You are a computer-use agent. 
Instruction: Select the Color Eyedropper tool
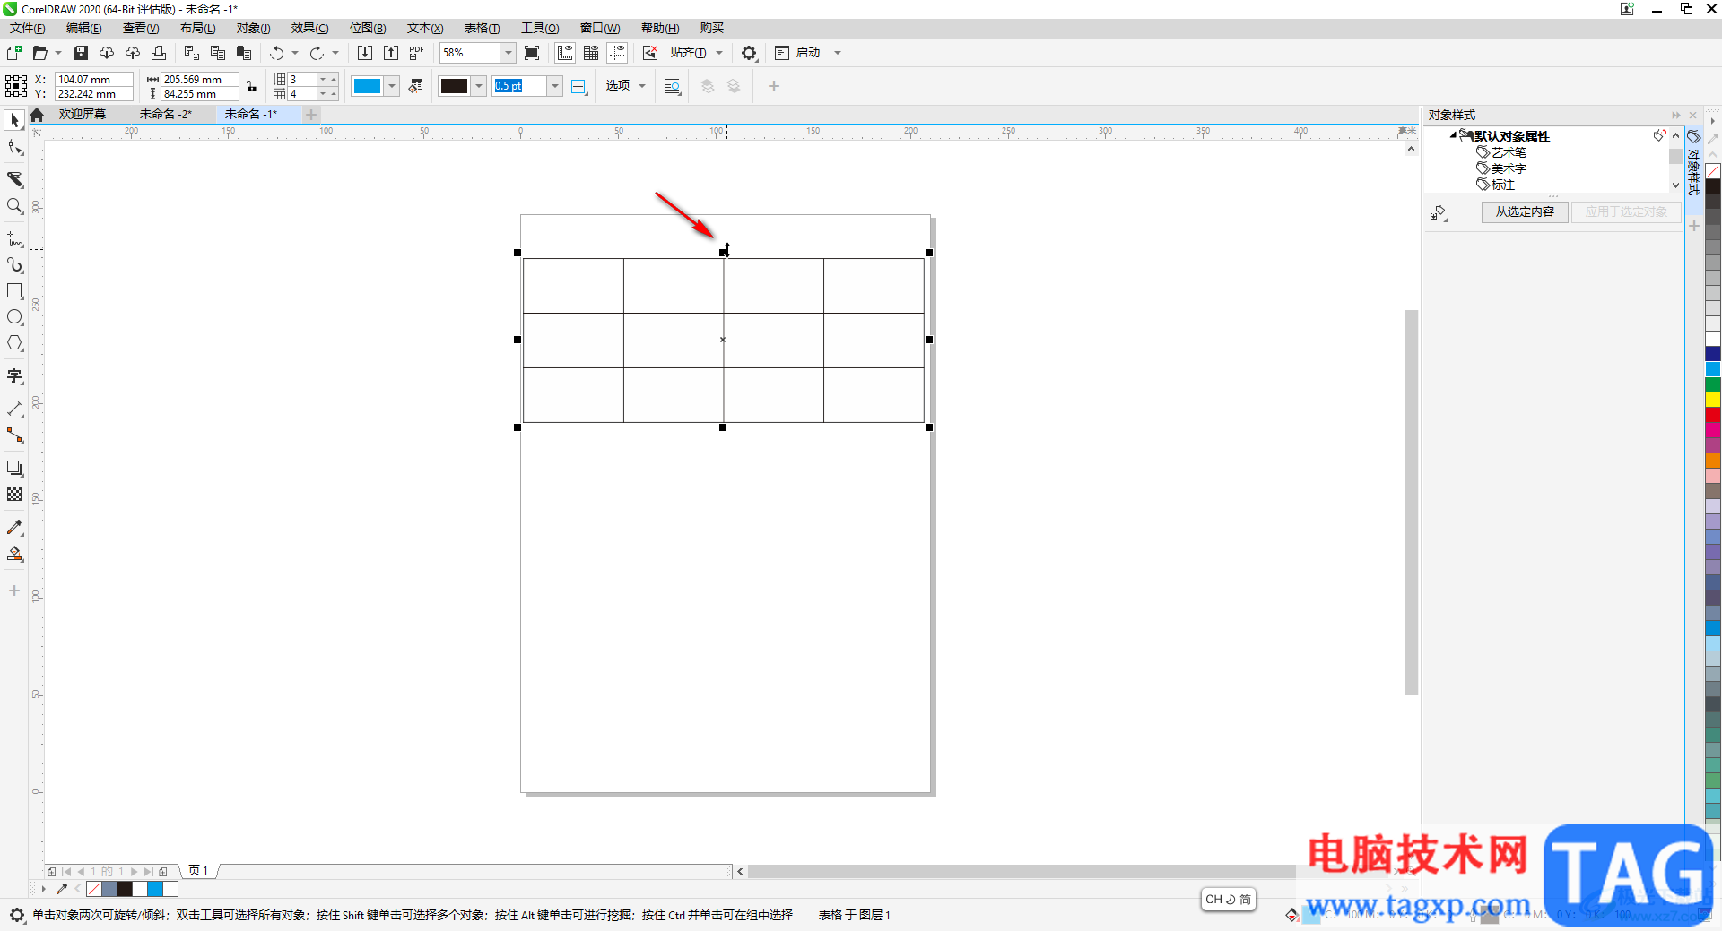pyautogui.click(x=14, y=528)
